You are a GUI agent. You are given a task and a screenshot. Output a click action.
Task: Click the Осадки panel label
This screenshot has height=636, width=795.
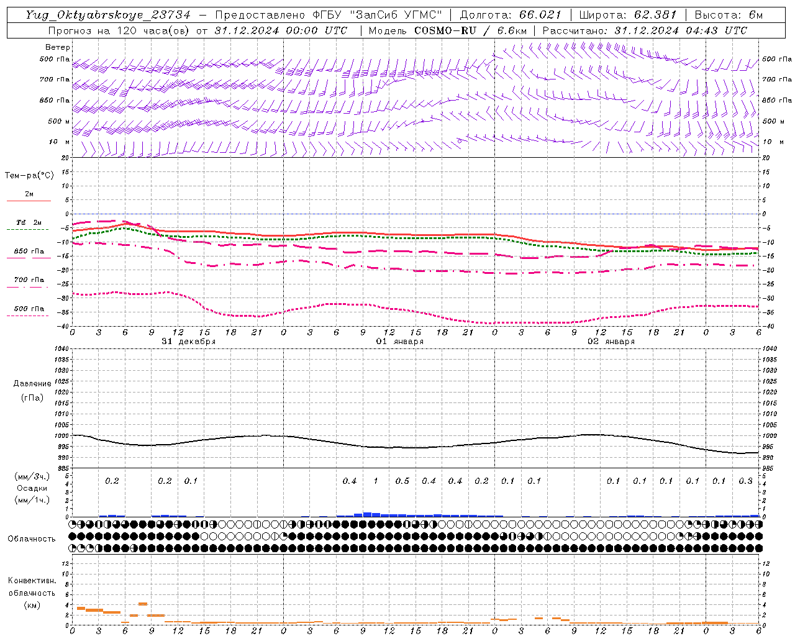[x=32, y=488]
